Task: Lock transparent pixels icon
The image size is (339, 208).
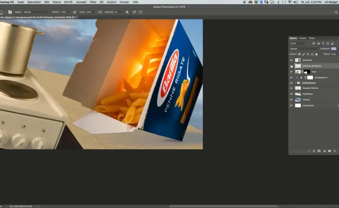Action: click(x=299, y=54)
